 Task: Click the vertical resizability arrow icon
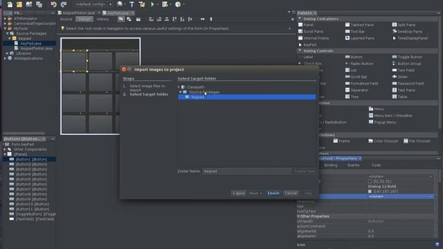coord(210,19)
